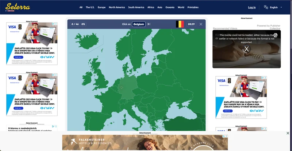Click the Visa logo in right ad

[221, 81]
